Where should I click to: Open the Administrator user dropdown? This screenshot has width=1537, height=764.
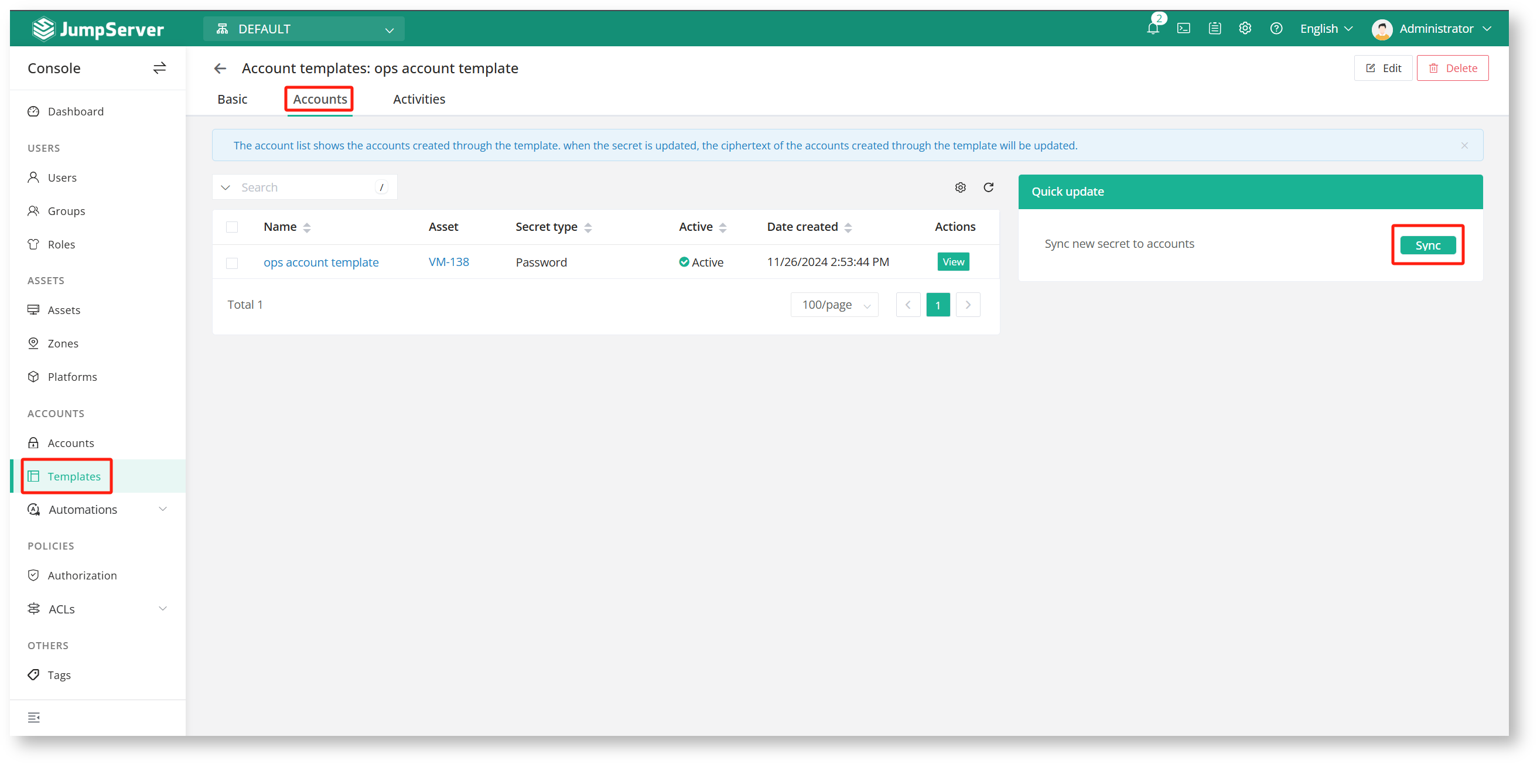(1444, 29)
